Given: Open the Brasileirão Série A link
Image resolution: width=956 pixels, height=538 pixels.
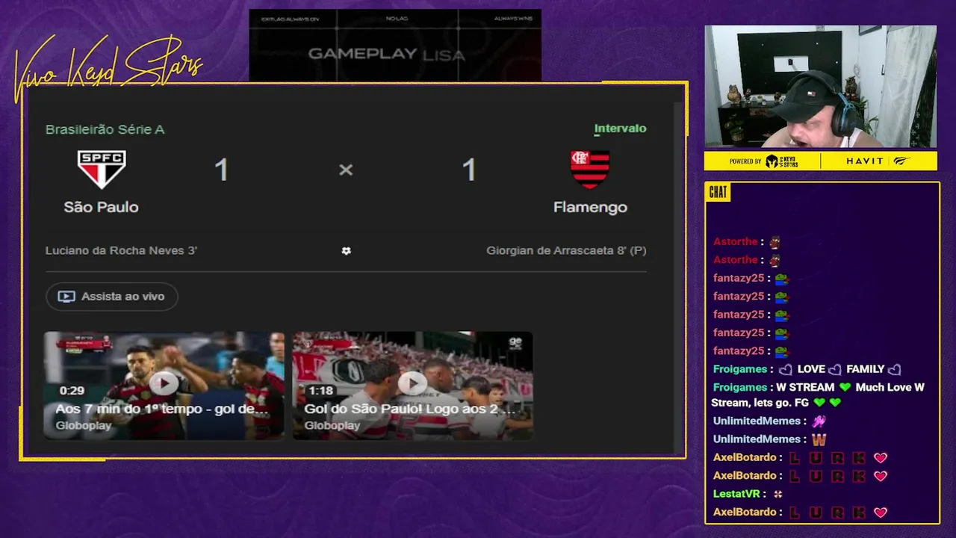Looking at the screenshot, I should (x=105, y=129).
